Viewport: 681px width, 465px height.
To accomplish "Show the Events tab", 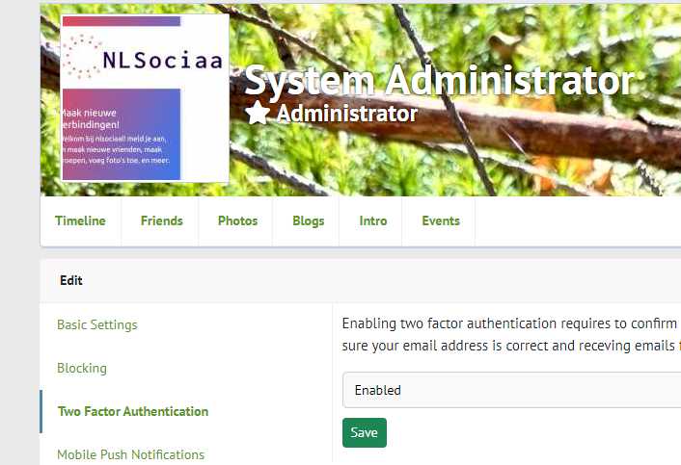I will point(441,221).
